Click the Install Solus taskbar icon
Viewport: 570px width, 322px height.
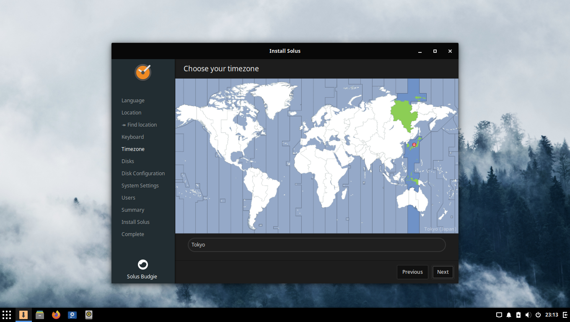(23, 315)
